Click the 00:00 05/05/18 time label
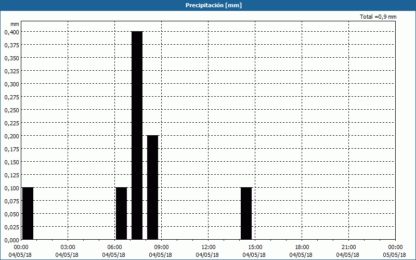Image resolution: width=416 pixels, height=260 pixels. [x=394, y=251]
